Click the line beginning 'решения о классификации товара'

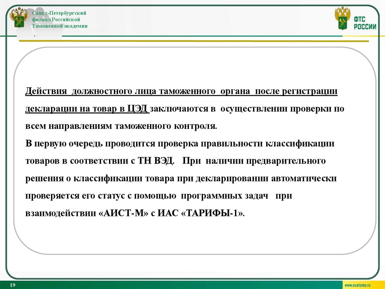181,179
